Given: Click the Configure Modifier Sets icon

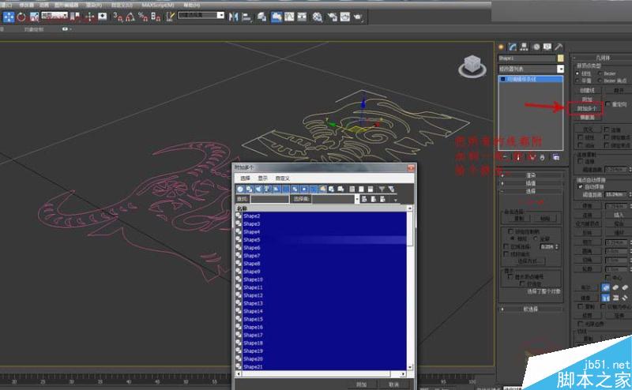Looking at the screenshot, I should pyautogui.click(x=556, y=157).
